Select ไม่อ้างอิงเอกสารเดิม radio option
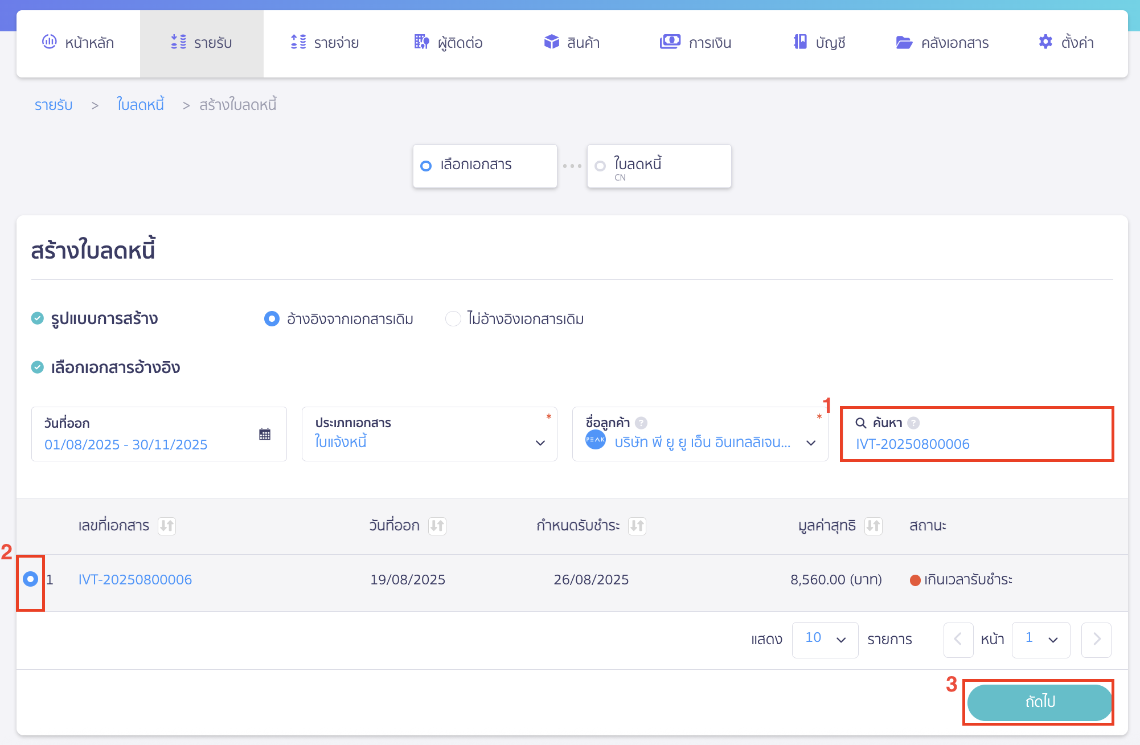 (x=453, y=319)
